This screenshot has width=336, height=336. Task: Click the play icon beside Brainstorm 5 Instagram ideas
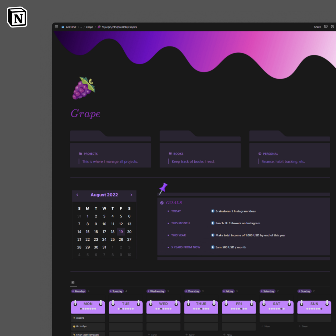tap(213, 211)
